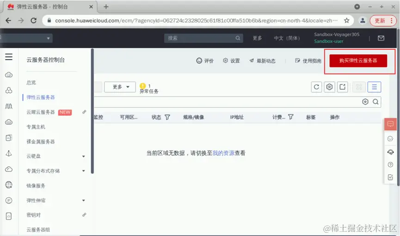Screen dimensions: 400x236
Task: Select 总览 in the sidebar
Action: (31, 83)
